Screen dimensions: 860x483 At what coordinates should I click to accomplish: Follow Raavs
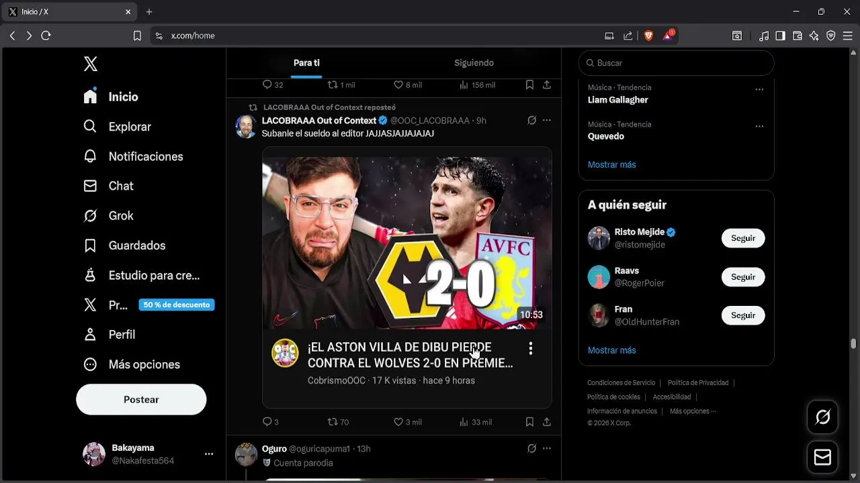(743, 277)
